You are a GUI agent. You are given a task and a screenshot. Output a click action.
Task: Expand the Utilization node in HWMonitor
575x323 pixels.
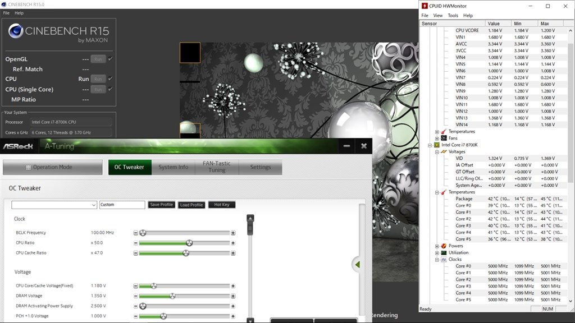437,253
